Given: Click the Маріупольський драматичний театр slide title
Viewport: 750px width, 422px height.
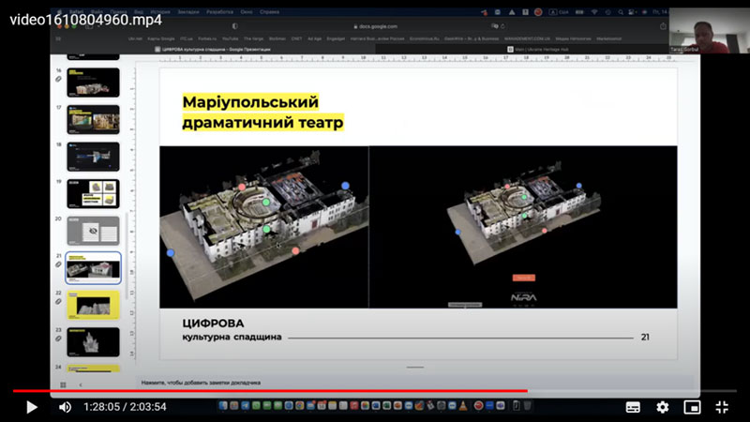Looking at the screenshot, I should pos(262,112).
